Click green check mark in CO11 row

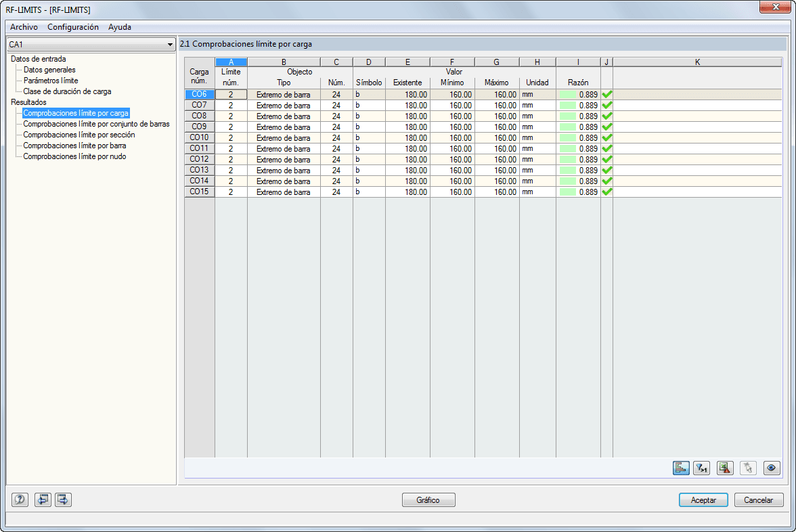(606, 149)
